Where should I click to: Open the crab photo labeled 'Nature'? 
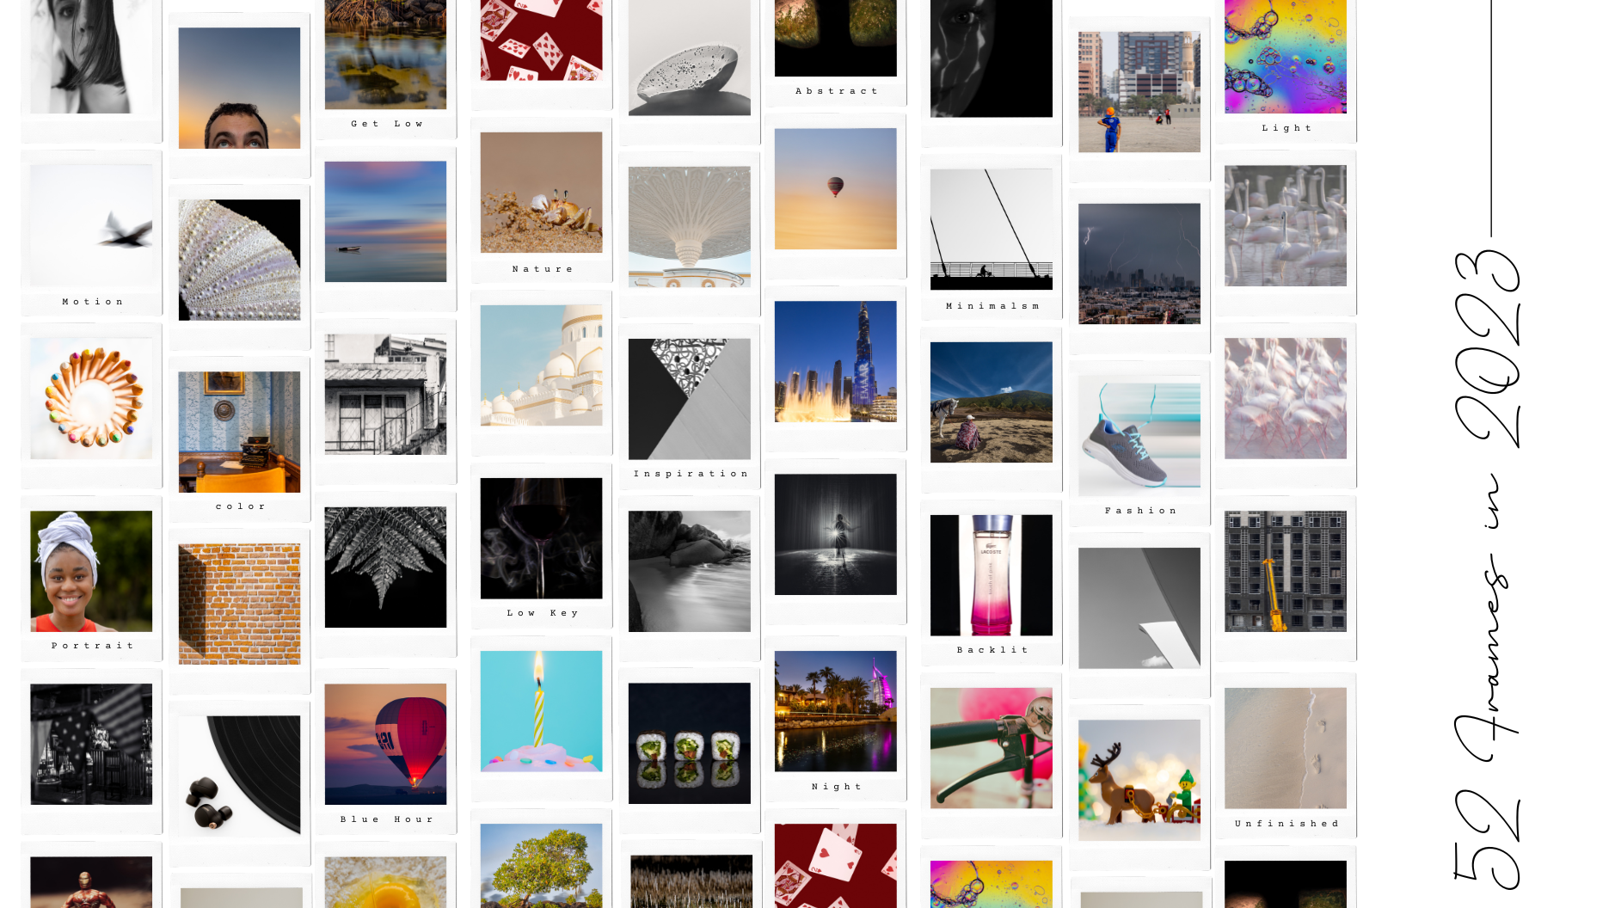[x=541, y=192]
